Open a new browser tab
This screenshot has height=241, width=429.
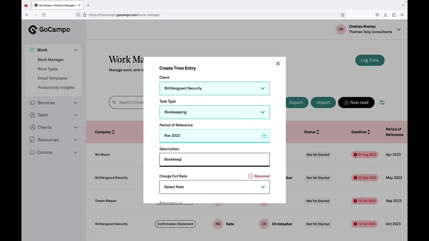click(88, 5)
